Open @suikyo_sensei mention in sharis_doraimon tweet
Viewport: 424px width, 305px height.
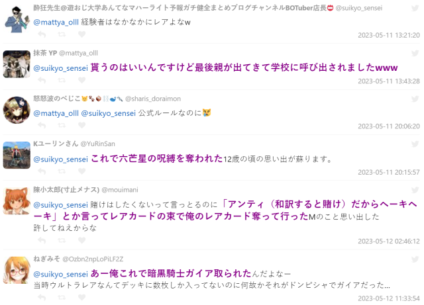[x=109, y=113]
